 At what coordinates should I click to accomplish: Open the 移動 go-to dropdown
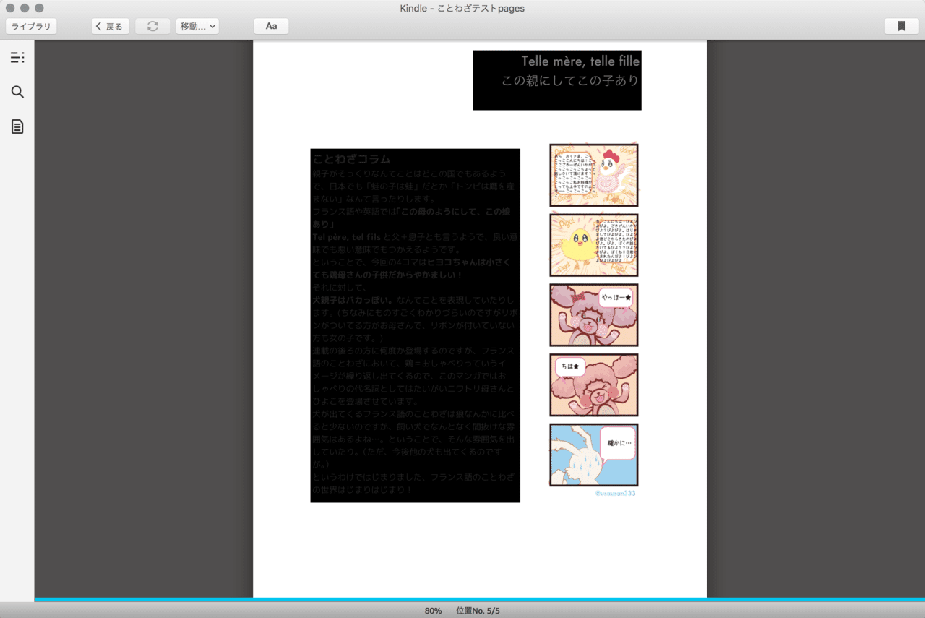point(197,26)
